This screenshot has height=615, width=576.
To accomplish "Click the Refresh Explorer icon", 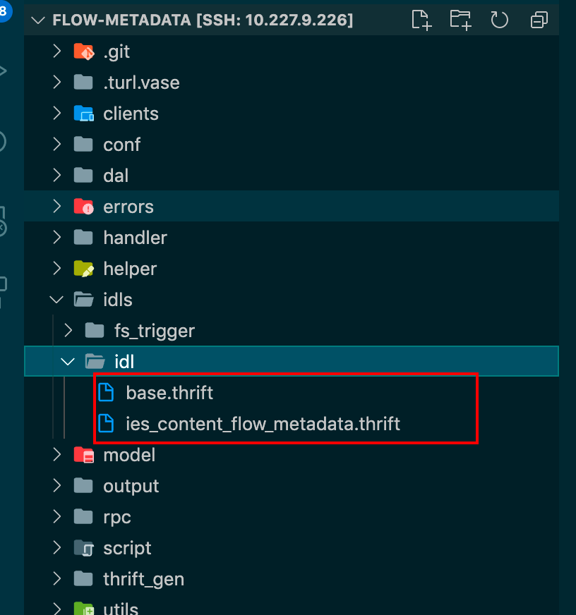I will (x=500, y=20).
